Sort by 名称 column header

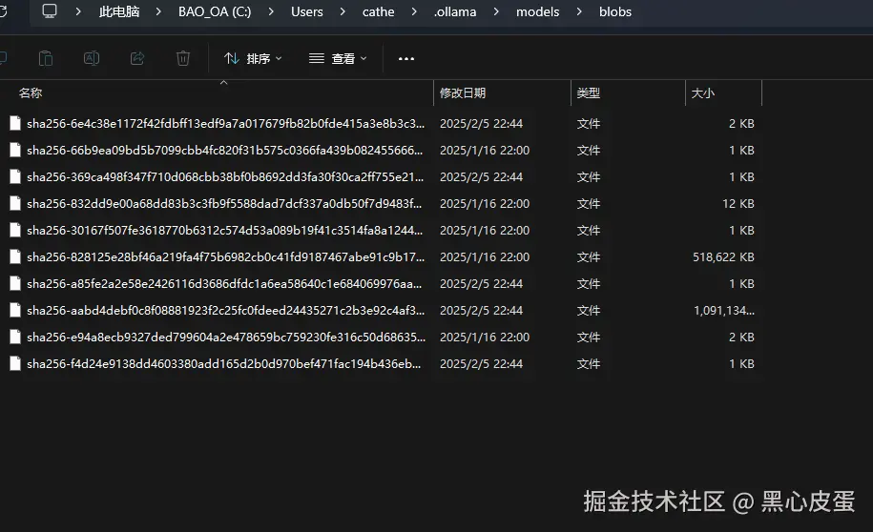coord(31,92)
